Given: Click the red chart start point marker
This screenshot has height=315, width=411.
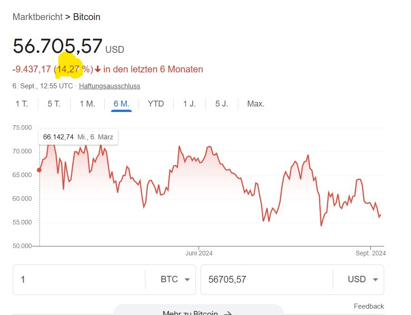Looking at the screenshot, I should pos(39,170).
